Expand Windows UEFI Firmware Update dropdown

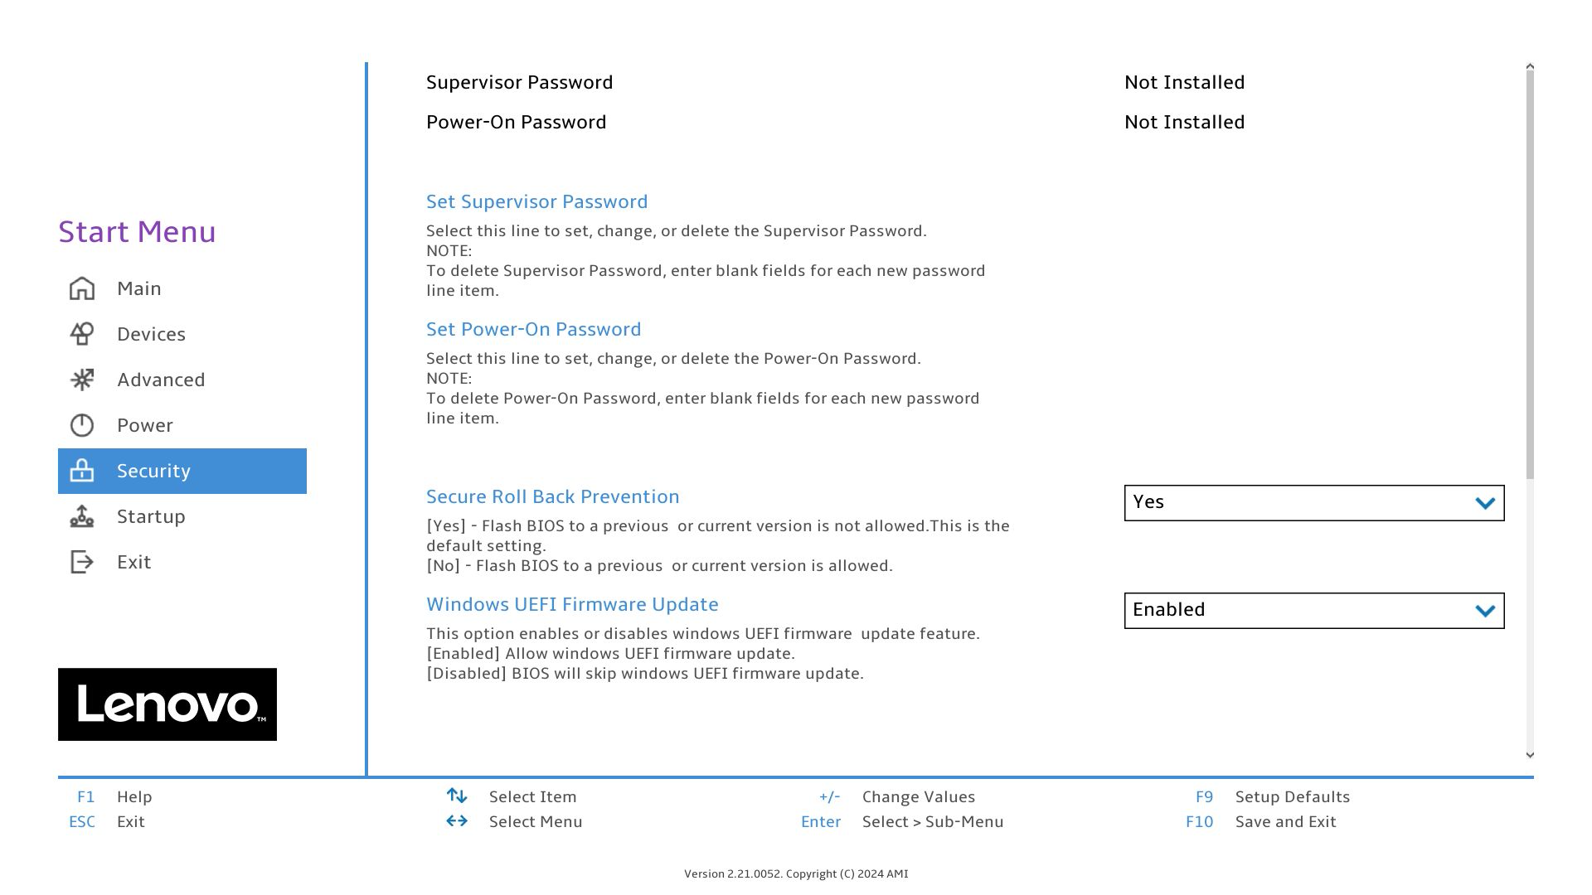pos(1313,611)
